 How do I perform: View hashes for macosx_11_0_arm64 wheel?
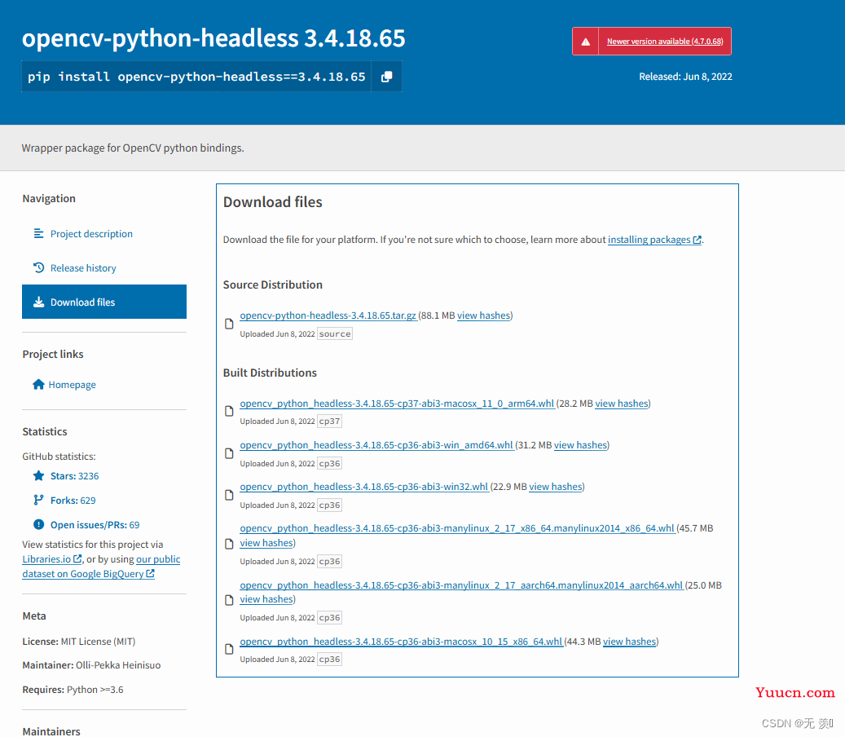622,404
